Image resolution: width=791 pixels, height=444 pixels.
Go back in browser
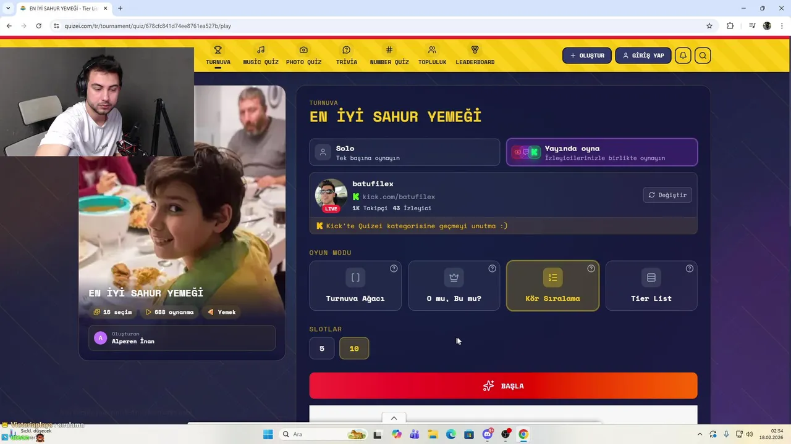(x=9, y=26)
